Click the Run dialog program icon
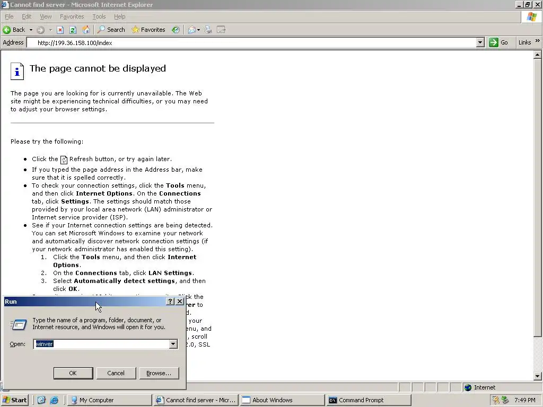Image resolution: width=543 pixels, height=407 pixels. coord(19,324)
